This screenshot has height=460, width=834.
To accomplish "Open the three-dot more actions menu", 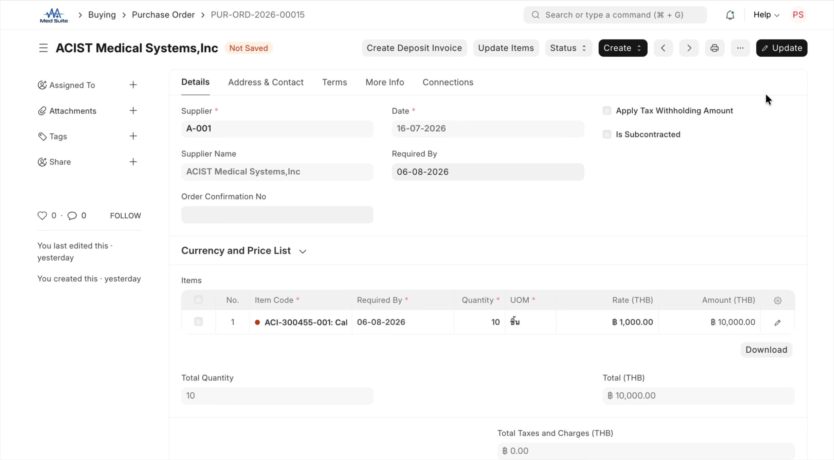I will coord(740,48).
